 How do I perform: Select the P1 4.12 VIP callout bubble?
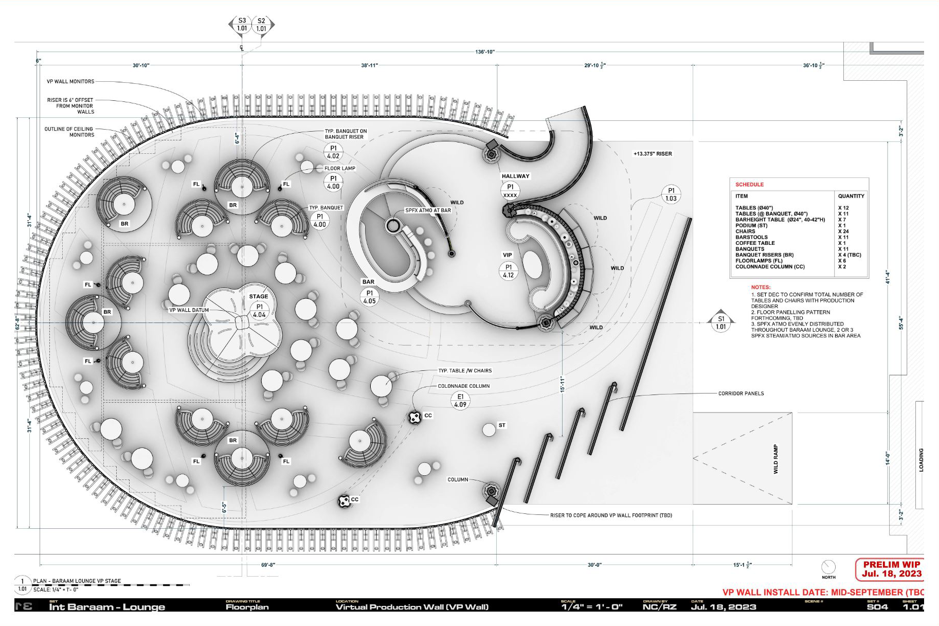508,271
